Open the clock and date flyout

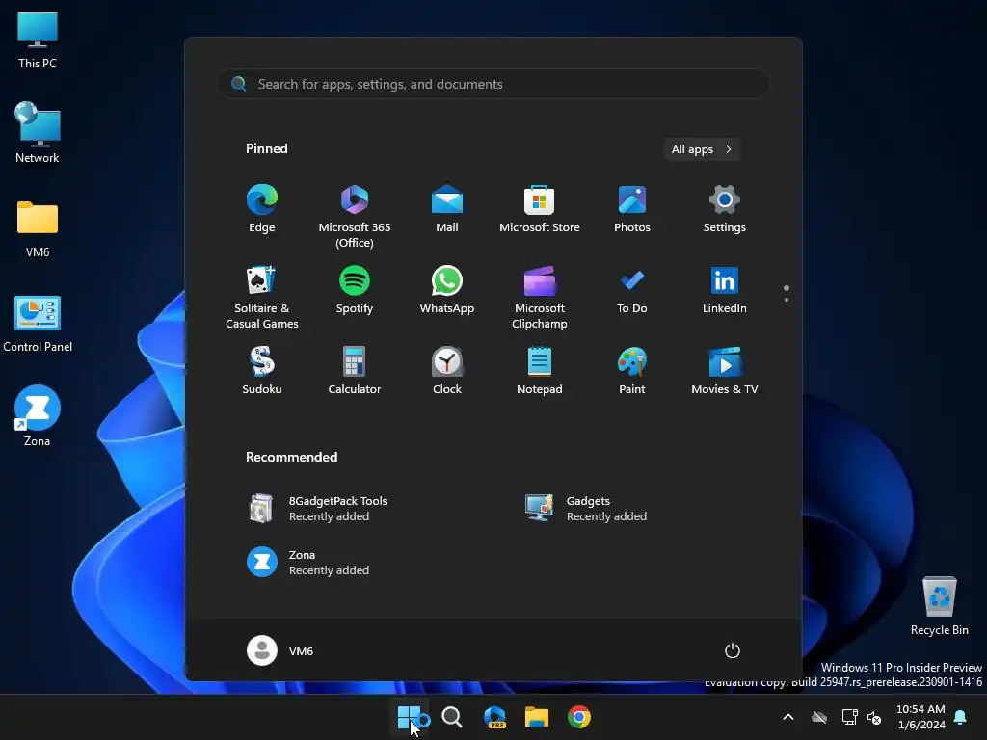point(920,717)
